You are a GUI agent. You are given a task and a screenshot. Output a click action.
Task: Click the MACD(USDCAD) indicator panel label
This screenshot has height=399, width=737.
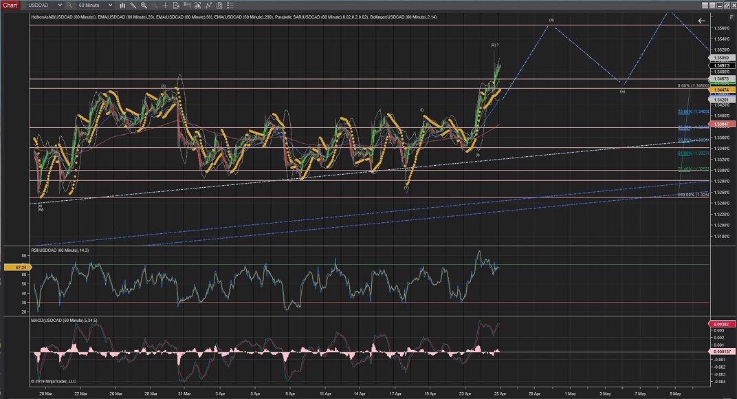click(x=65, y=321)
